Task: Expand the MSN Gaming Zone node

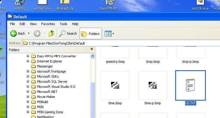Action: tap(28, 112)
